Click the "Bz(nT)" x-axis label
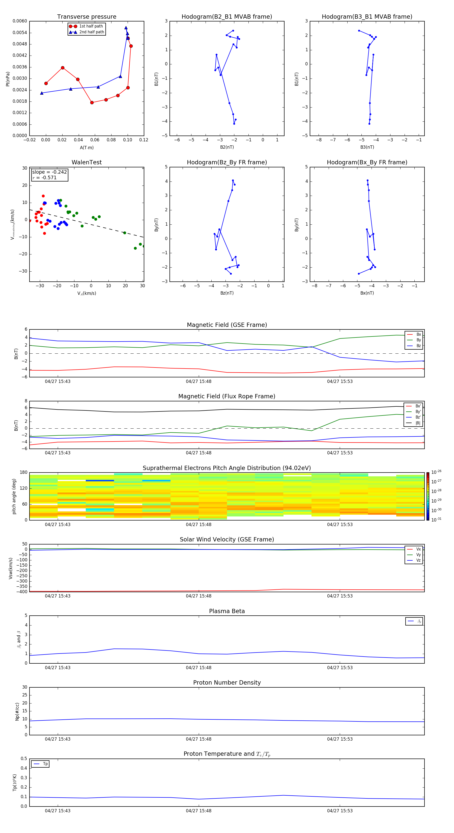 pyautogui.click(x=227, y=293)
